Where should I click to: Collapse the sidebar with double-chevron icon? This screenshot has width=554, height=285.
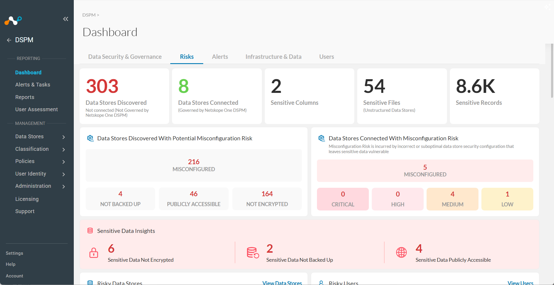(x=66, y=19)
